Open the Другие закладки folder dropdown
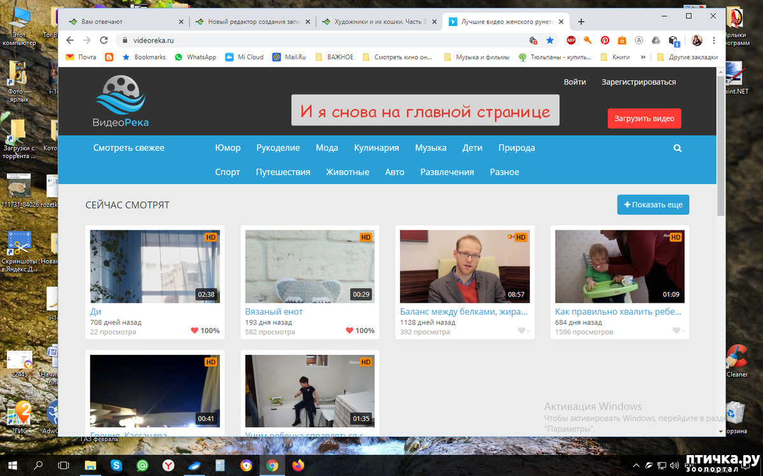Viewport: 763px width, 476px height. click(687, 57)
